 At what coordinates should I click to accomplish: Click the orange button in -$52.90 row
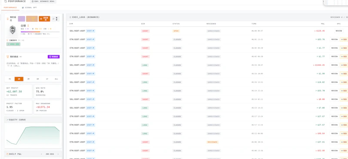[344, 151]
